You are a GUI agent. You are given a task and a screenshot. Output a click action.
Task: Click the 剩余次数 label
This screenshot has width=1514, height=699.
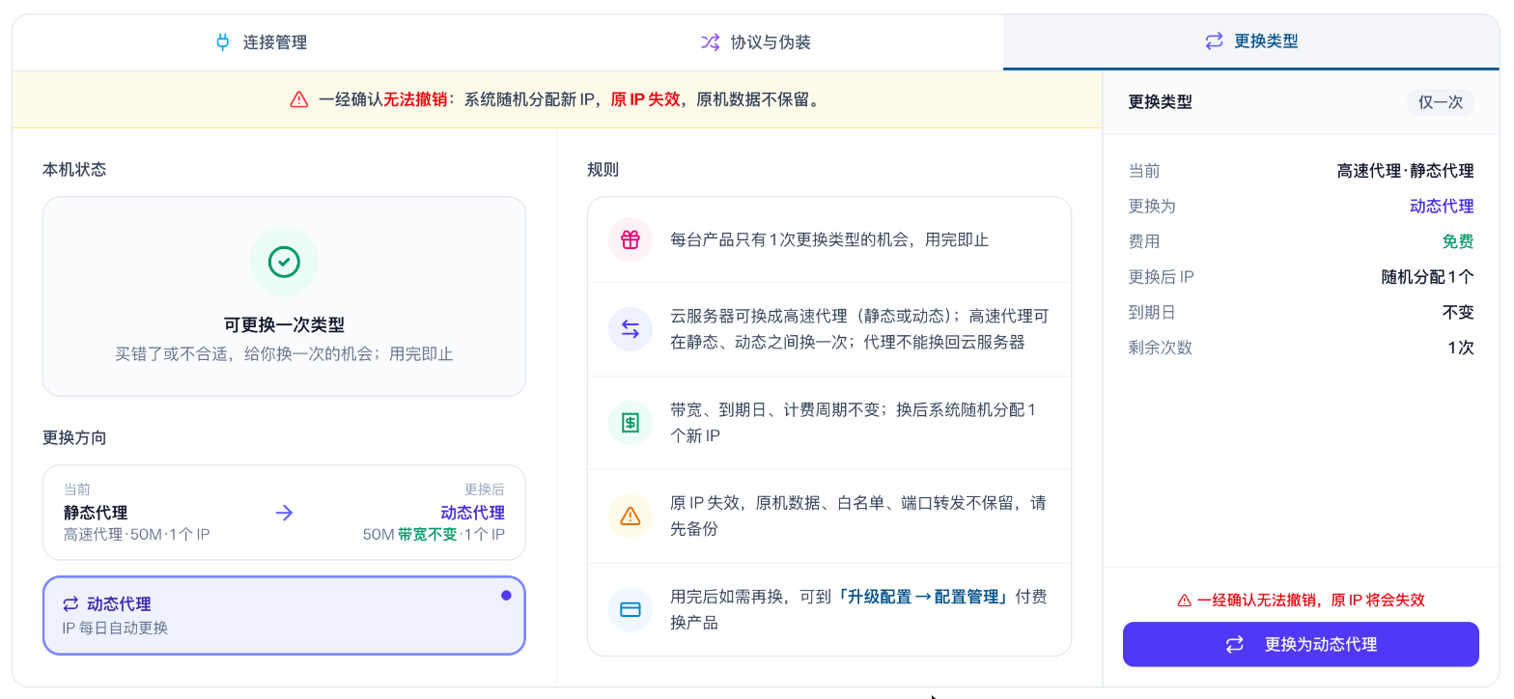coord(1161,348)
